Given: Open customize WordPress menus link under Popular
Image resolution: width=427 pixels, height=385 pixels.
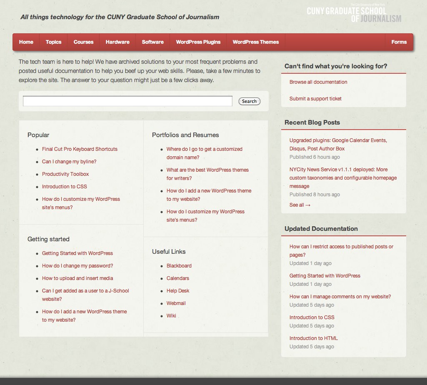Looking at the screenshot, I should tap(81, 203).
